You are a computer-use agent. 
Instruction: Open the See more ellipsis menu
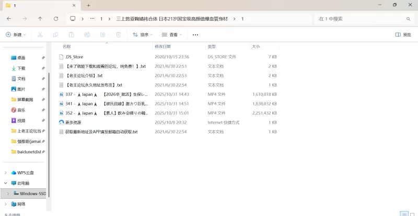pos(195,35)
